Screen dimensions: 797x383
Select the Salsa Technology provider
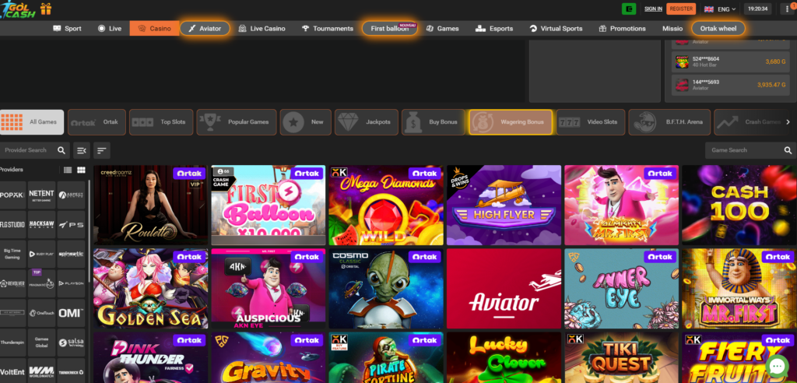pyautogui.click(x=71, y=343)
